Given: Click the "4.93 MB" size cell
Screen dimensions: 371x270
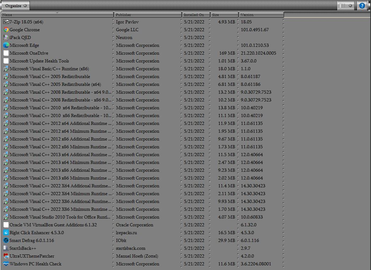Looking at the screenshot, I should pos(226,22).
